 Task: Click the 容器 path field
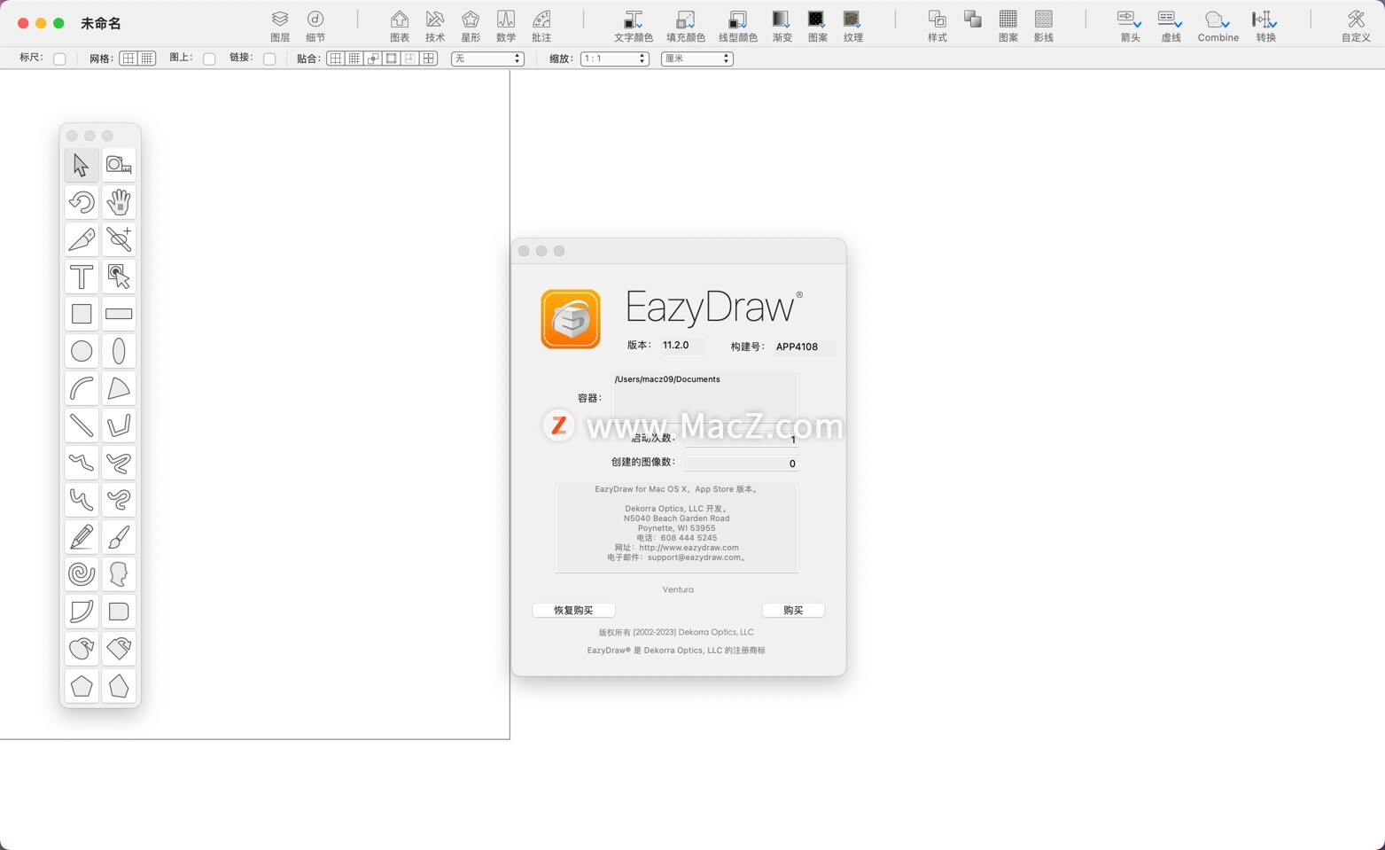[x=704, y=398]
